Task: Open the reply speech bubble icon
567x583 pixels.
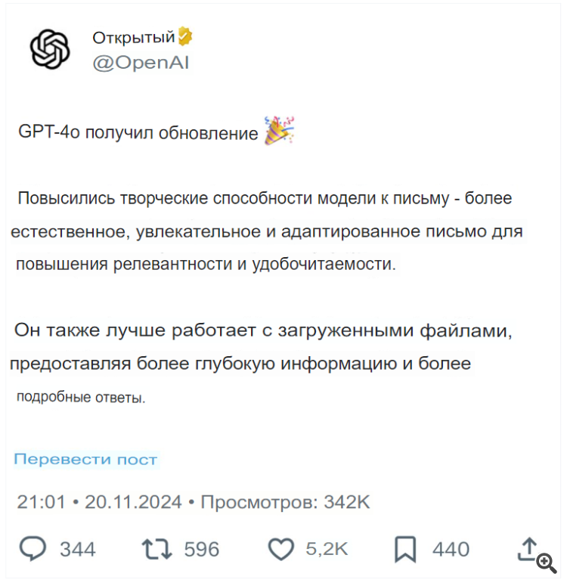Action: pyautogui.click(x=33, y=549)
